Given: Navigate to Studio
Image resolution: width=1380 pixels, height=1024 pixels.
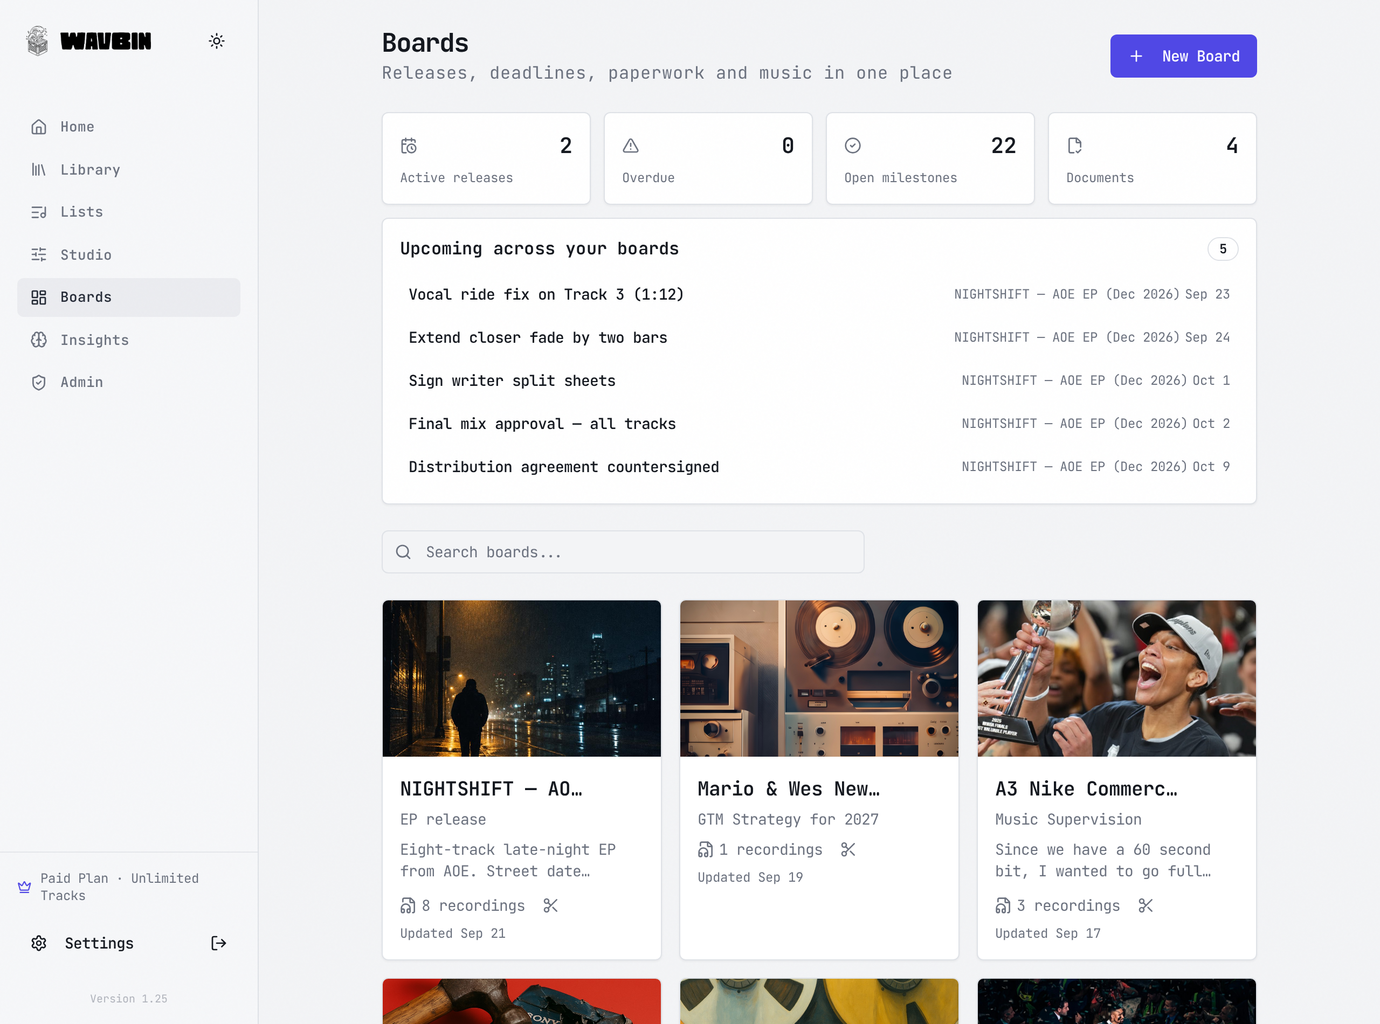Looking at the screenshot, I should pos(128,255).
